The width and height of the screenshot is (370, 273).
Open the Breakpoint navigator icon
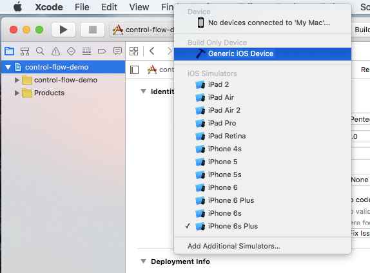102,51
